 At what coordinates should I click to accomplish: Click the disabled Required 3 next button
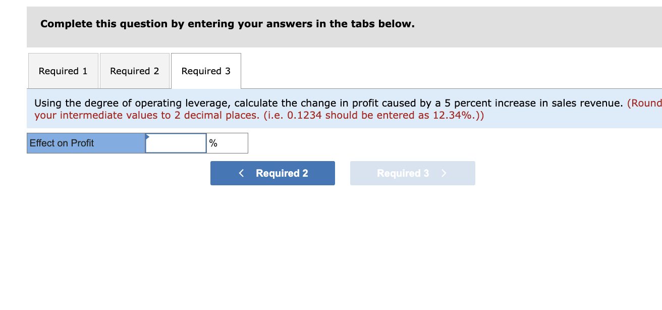pyautogui.click(x=412, y=173)
